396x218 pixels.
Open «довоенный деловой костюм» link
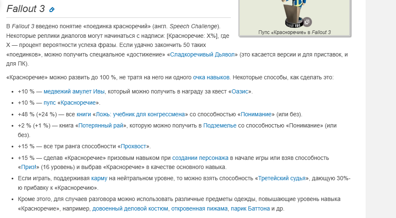(x=130, y=209)
